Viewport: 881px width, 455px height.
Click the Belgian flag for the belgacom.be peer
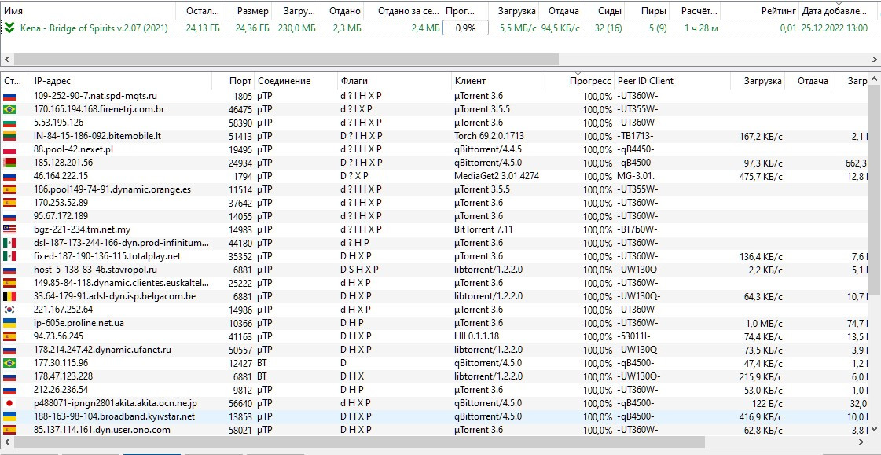click(10, 296)
